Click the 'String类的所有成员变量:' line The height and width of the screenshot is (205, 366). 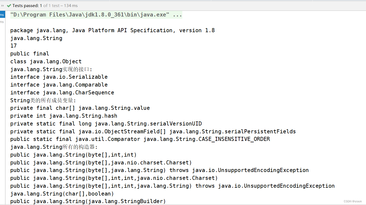(x=43, y=100)
